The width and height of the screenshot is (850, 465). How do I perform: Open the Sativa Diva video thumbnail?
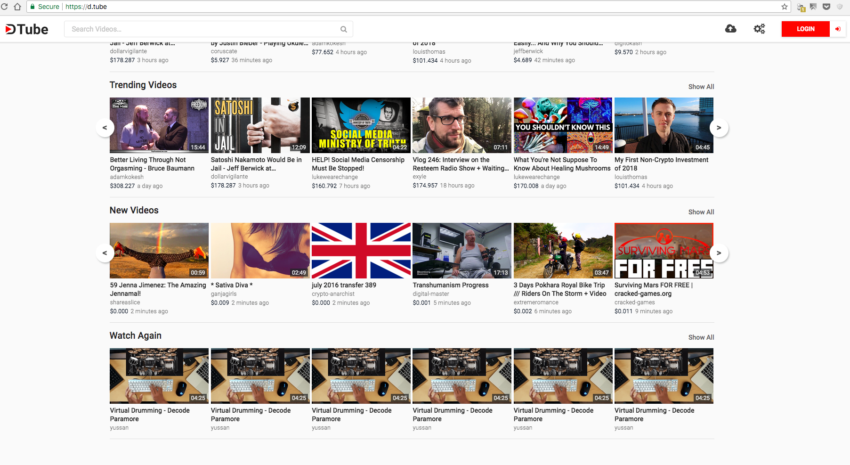[260, 251]
